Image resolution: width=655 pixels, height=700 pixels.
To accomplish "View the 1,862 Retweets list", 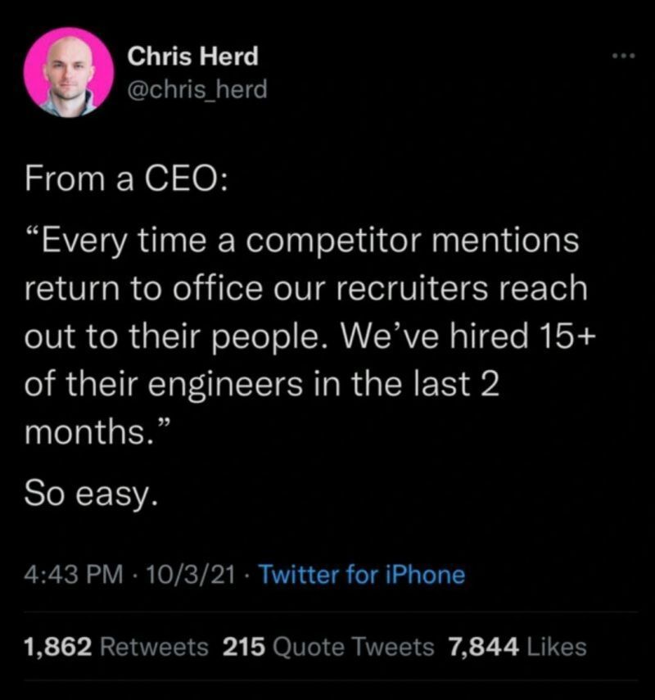I will (116, 647).
